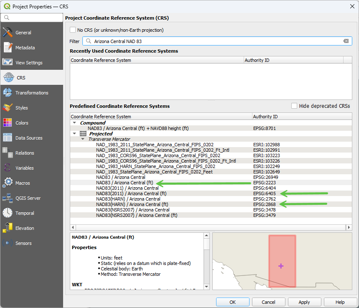Enable the No CRS checkbox
Image resolution: width=359 pixels, height=308 pixels.
click(73, 30)
